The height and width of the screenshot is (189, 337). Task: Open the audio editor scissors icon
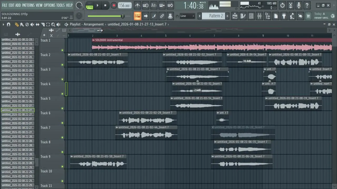[291, 5]
